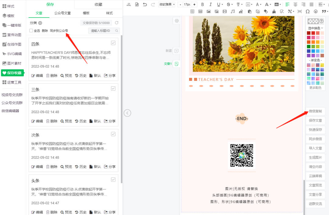Click 保存文章 button
The image size is (329, 215).
(315, 120)
